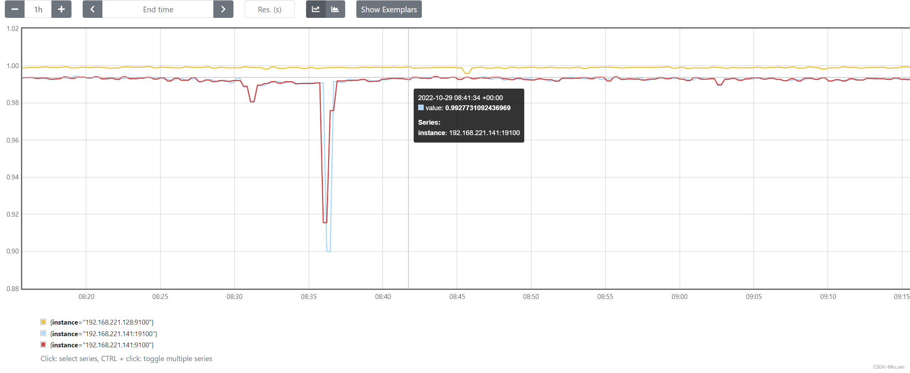Focus the Res. (s) resolution field
The height and width of the screenshot is (373, 910).
pos(270,9)
